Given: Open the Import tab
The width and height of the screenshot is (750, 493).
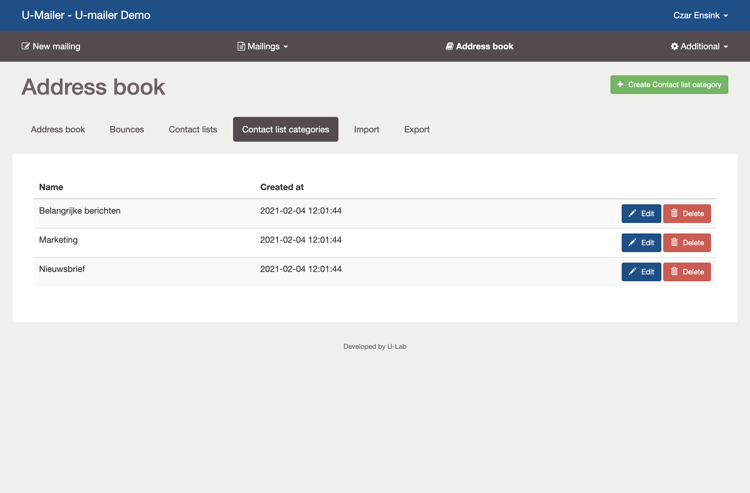Looking at the screenshot, I should pos(367,129).
